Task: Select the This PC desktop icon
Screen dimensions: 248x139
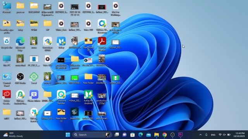Action: point(7,61)
